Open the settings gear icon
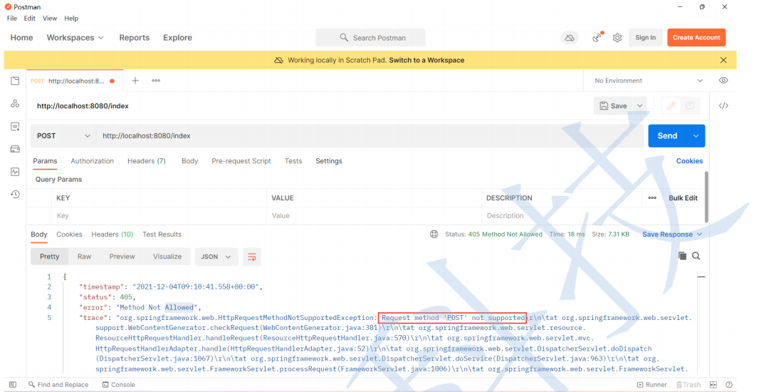 point(617,38)
